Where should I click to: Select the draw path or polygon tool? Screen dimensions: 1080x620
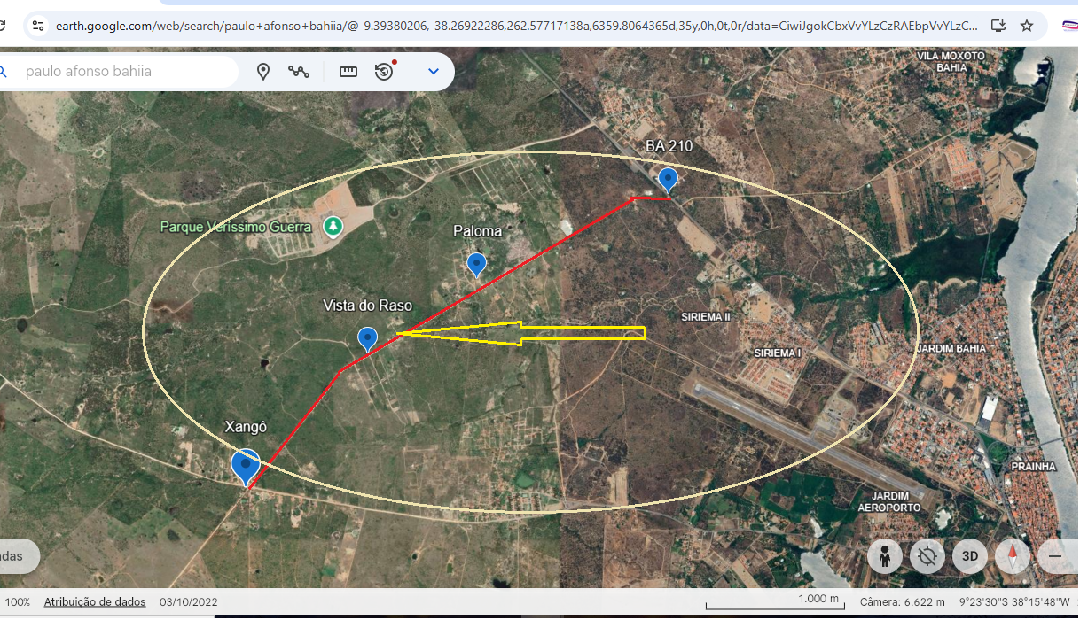(x=299, y=72)
